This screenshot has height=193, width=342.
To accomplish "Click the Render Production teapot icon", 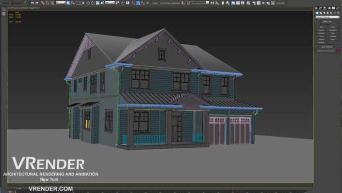I will point(263,3).
